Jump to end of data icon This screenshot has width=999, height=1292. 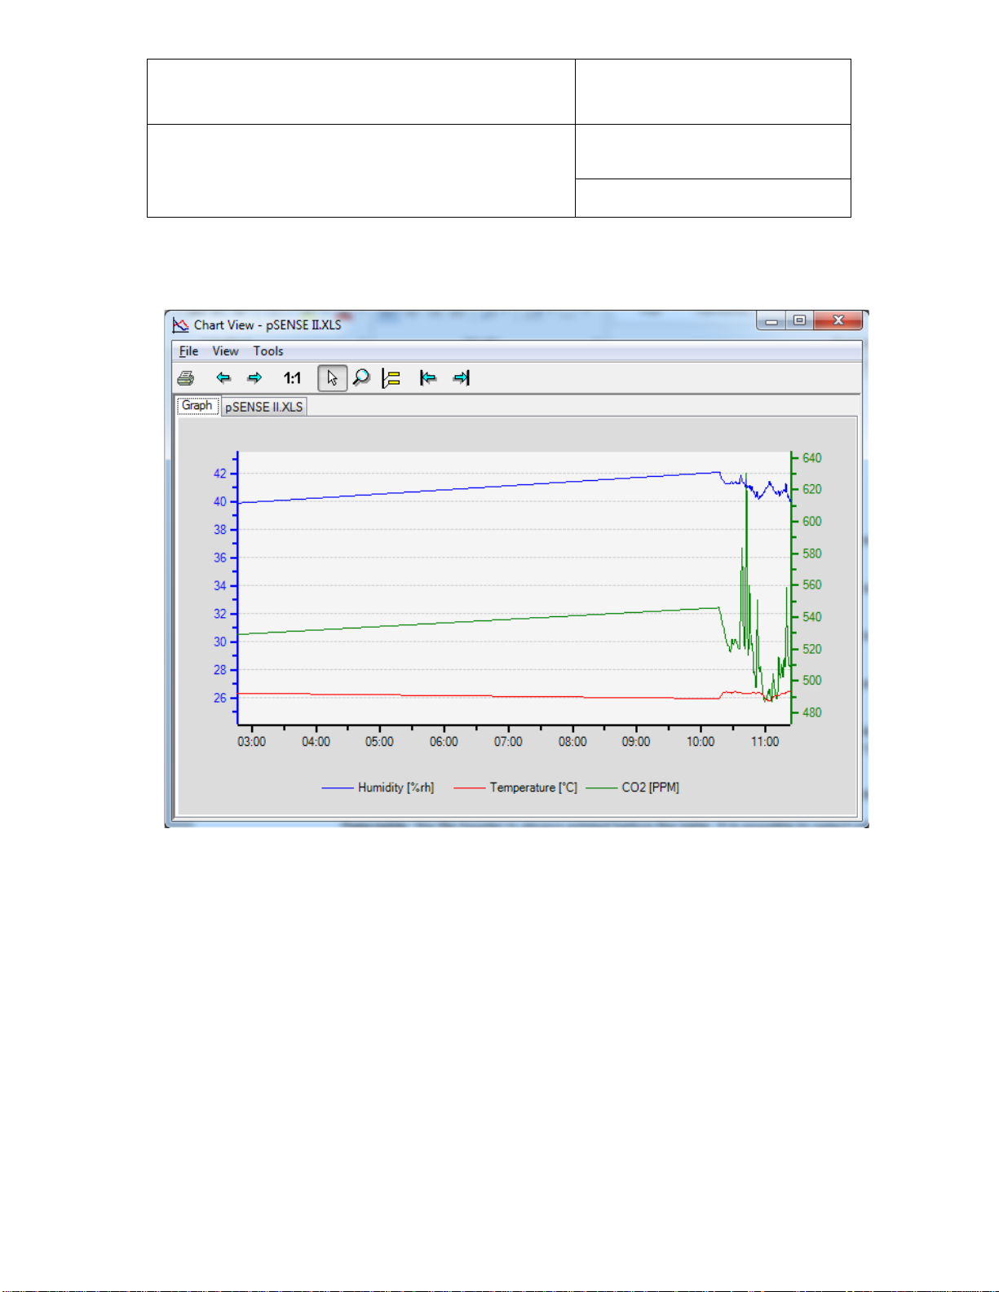[462, 377]
